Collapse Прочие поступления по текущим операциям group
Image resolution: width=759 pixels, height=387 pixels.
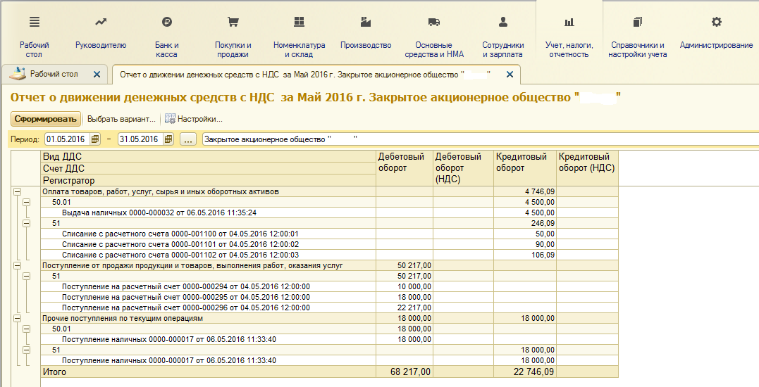tap(18, 318)
